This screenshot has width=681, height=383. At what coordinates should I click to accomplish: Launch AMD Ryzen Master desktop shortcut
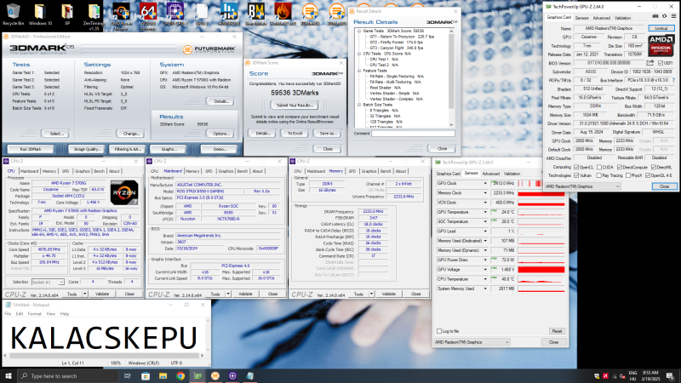click(x=121, y=15)
